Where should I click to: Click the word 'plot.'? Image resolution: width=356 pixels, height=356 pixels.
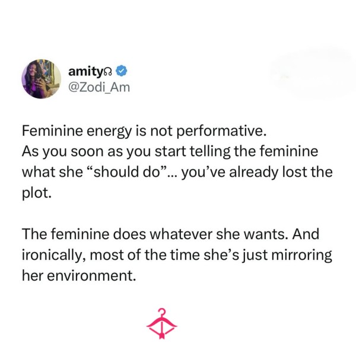37,193
